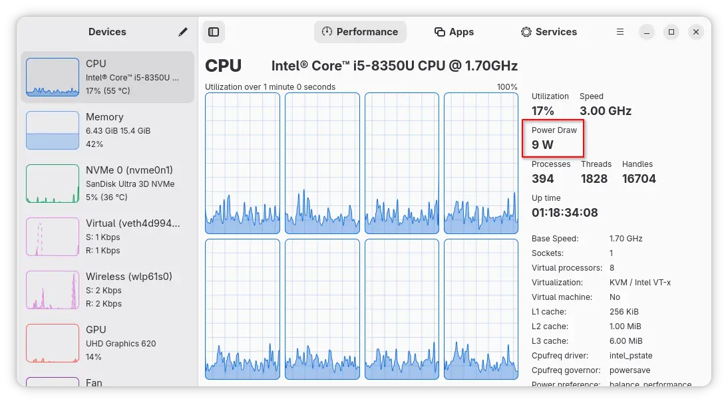This screenshot has width=728, height=403.
Task: Maximize the resource monitor window
Action: tap(671, 32)
